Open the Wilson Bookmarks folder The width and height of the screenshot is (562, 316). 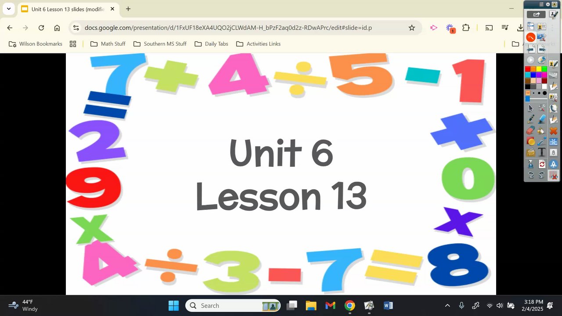(36, 44)
